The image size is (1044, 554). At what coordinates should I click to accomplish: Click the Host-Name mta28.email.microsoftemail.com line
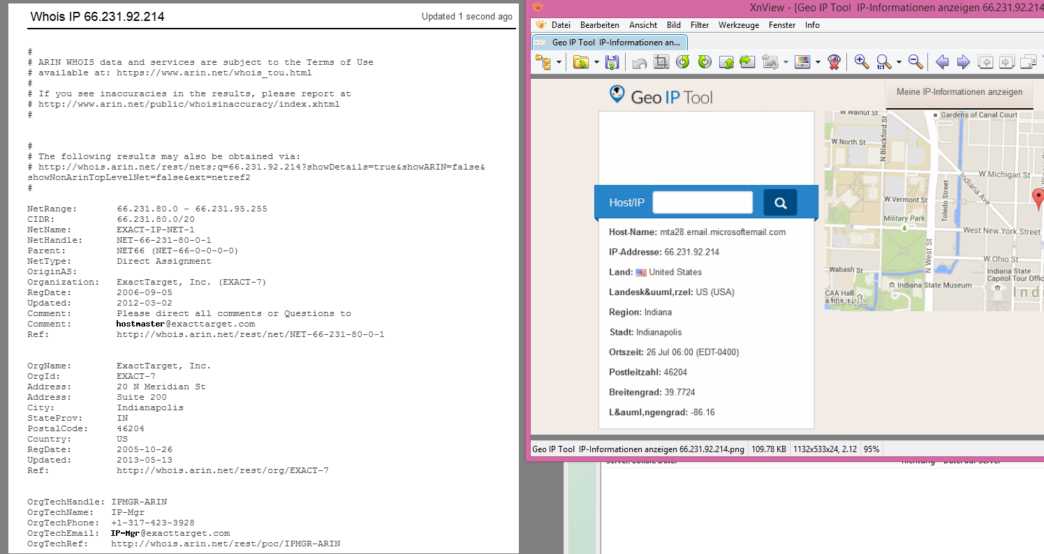(x=697, y=232)
